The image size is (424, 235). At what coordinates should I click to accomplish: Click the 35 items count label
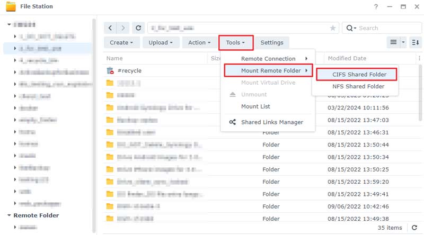(390, 228)
